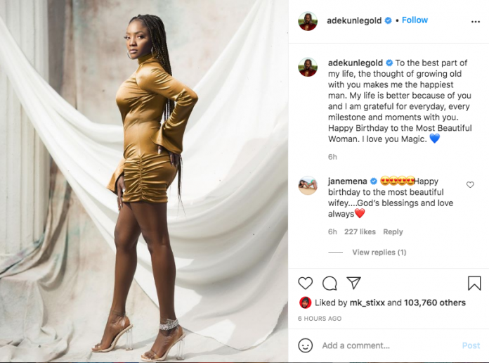Open janemena's profile avatar
Viewport: 489px width, 363px height.
click(308, 185)
